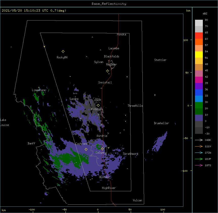Viewport: 218px width, 213px height.
Task: Click the yellow diamond marker south of RedDeer
Action: coord(107,71)
